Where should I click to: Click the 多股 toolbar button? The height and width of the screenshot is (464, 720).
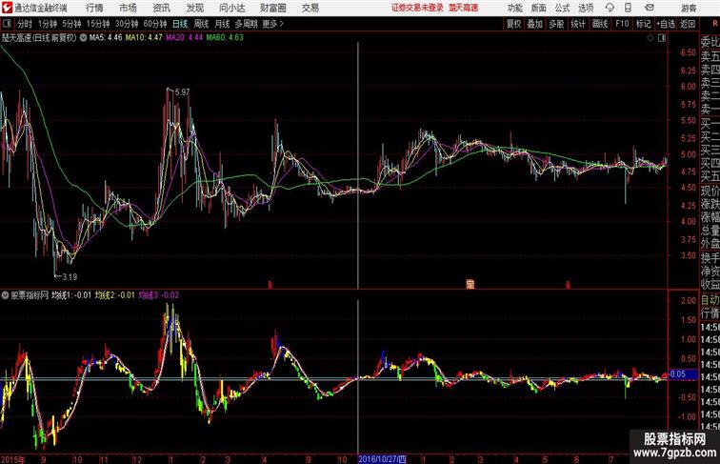click(556, 24)
